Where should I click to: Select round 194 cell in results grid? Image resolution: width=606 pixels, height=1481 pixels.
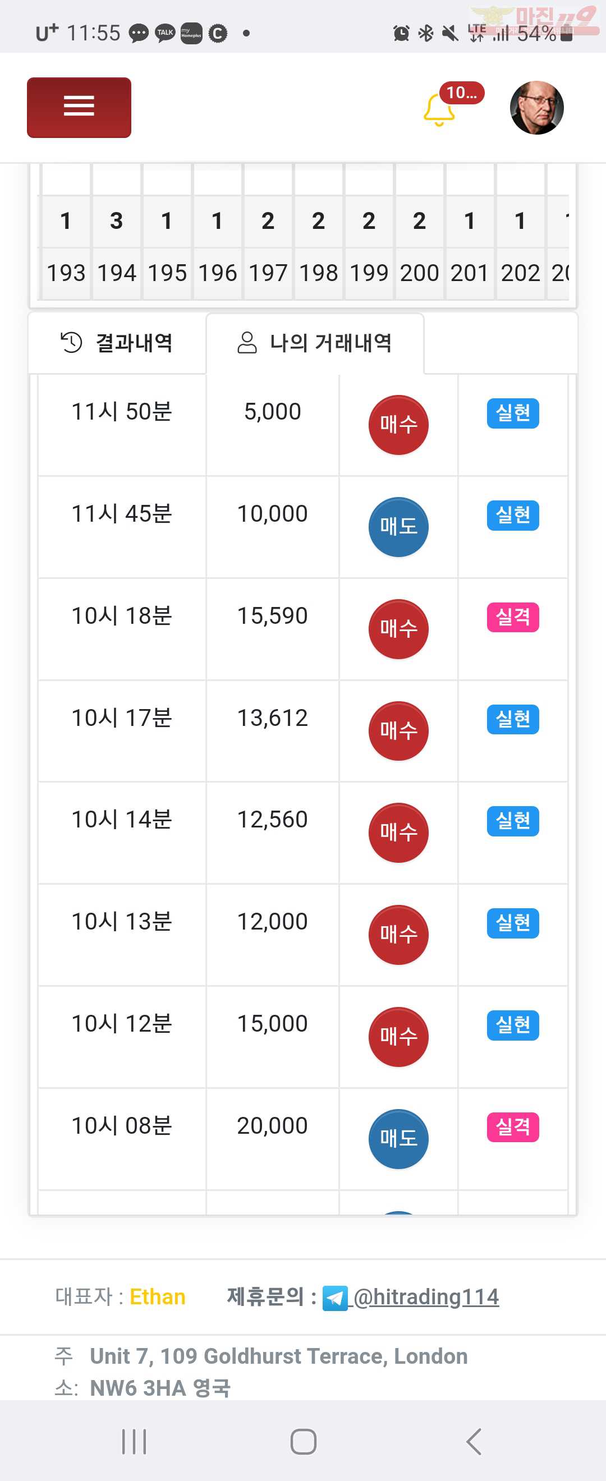117,273
